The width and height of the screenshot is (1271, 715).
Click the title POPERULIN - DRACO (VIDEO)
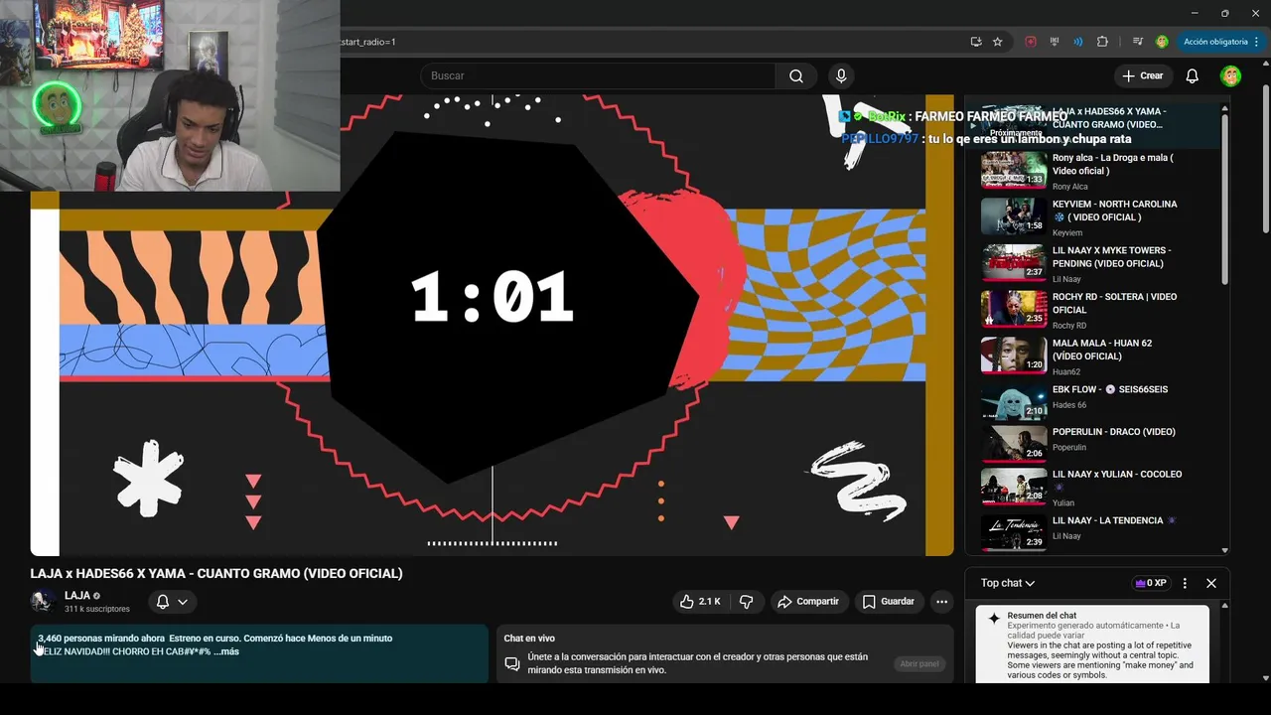1114,432
